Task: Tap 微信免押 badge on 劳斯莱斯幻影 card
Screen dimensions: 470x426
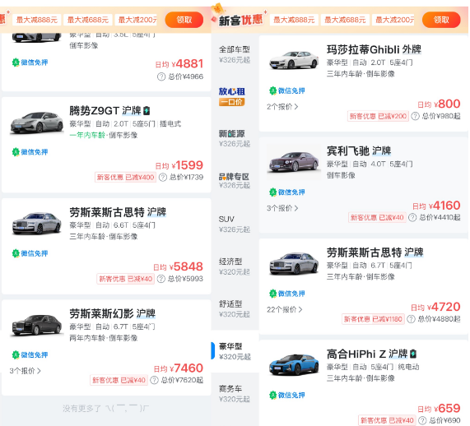Action: tap(30, 354)
